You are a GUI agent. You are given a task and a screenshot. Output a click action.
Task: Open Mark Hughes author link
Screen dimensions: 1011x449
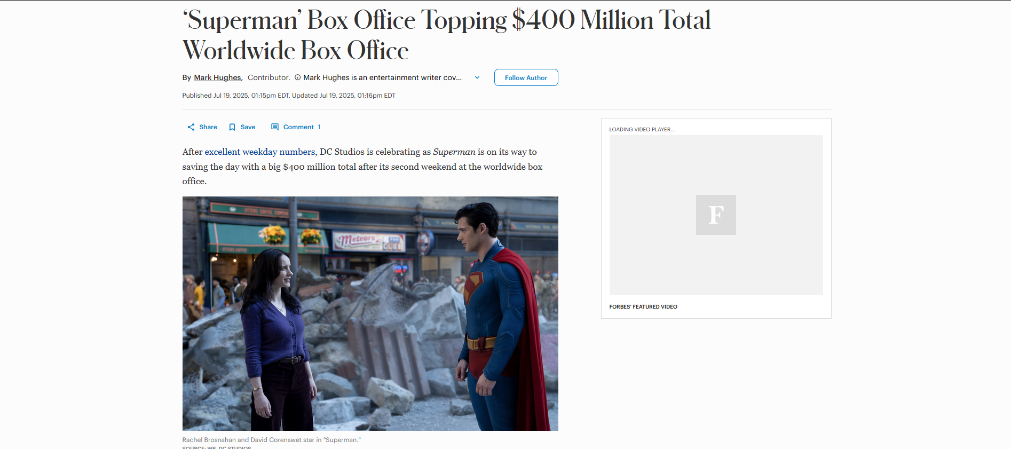(217, 77)
